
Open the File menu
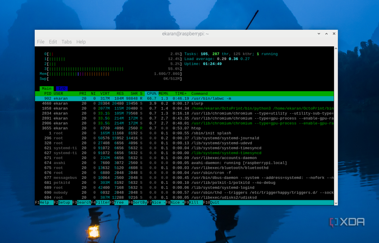[40, 42]
